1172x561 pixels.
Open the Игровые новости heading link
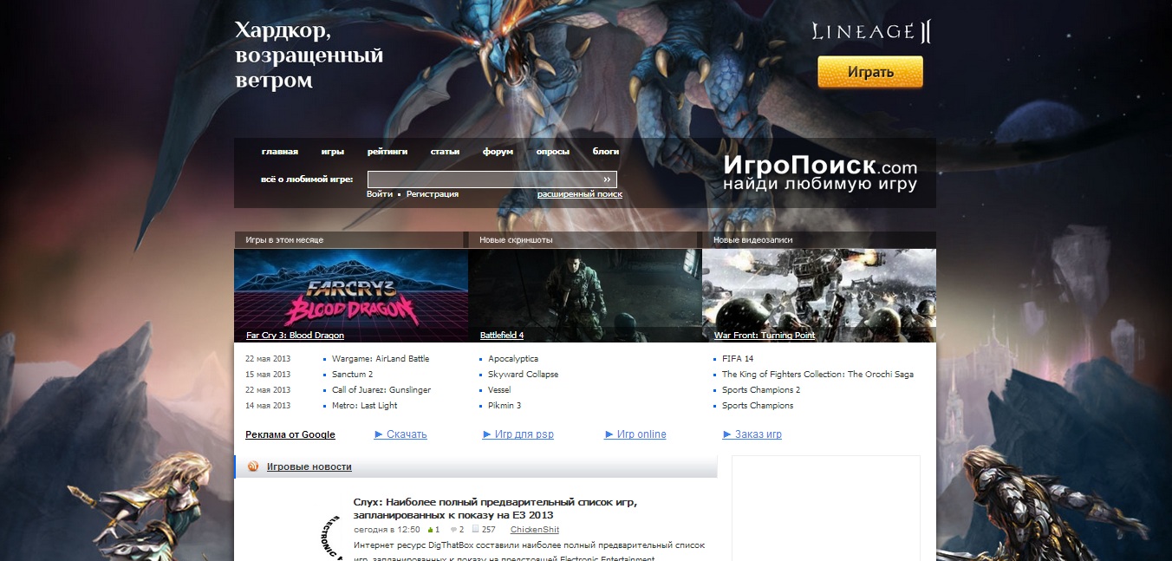(x=309, y=466)
